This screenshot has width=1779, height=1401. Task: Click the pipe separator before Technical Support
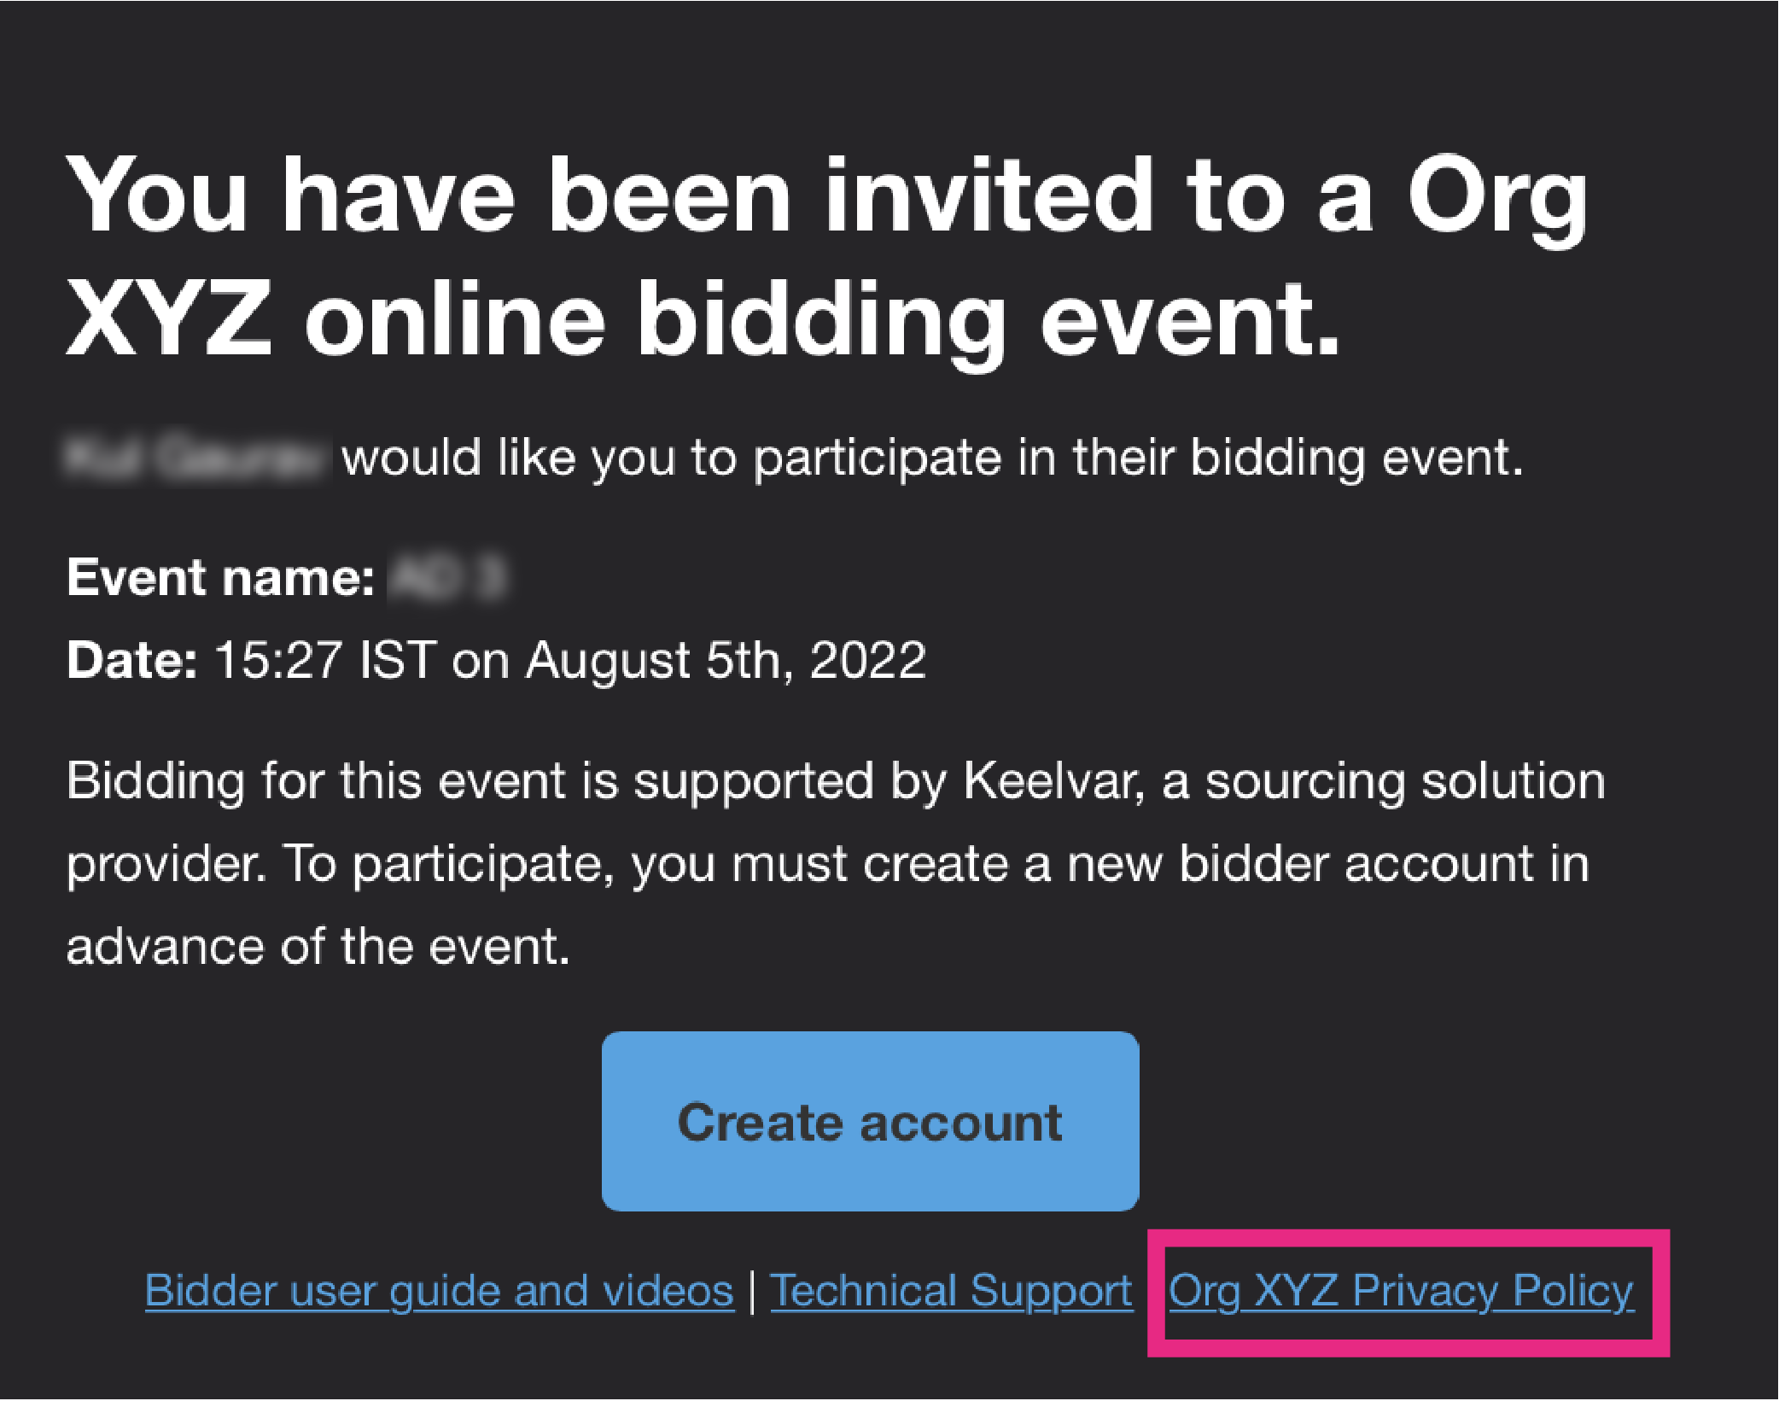752,1291
